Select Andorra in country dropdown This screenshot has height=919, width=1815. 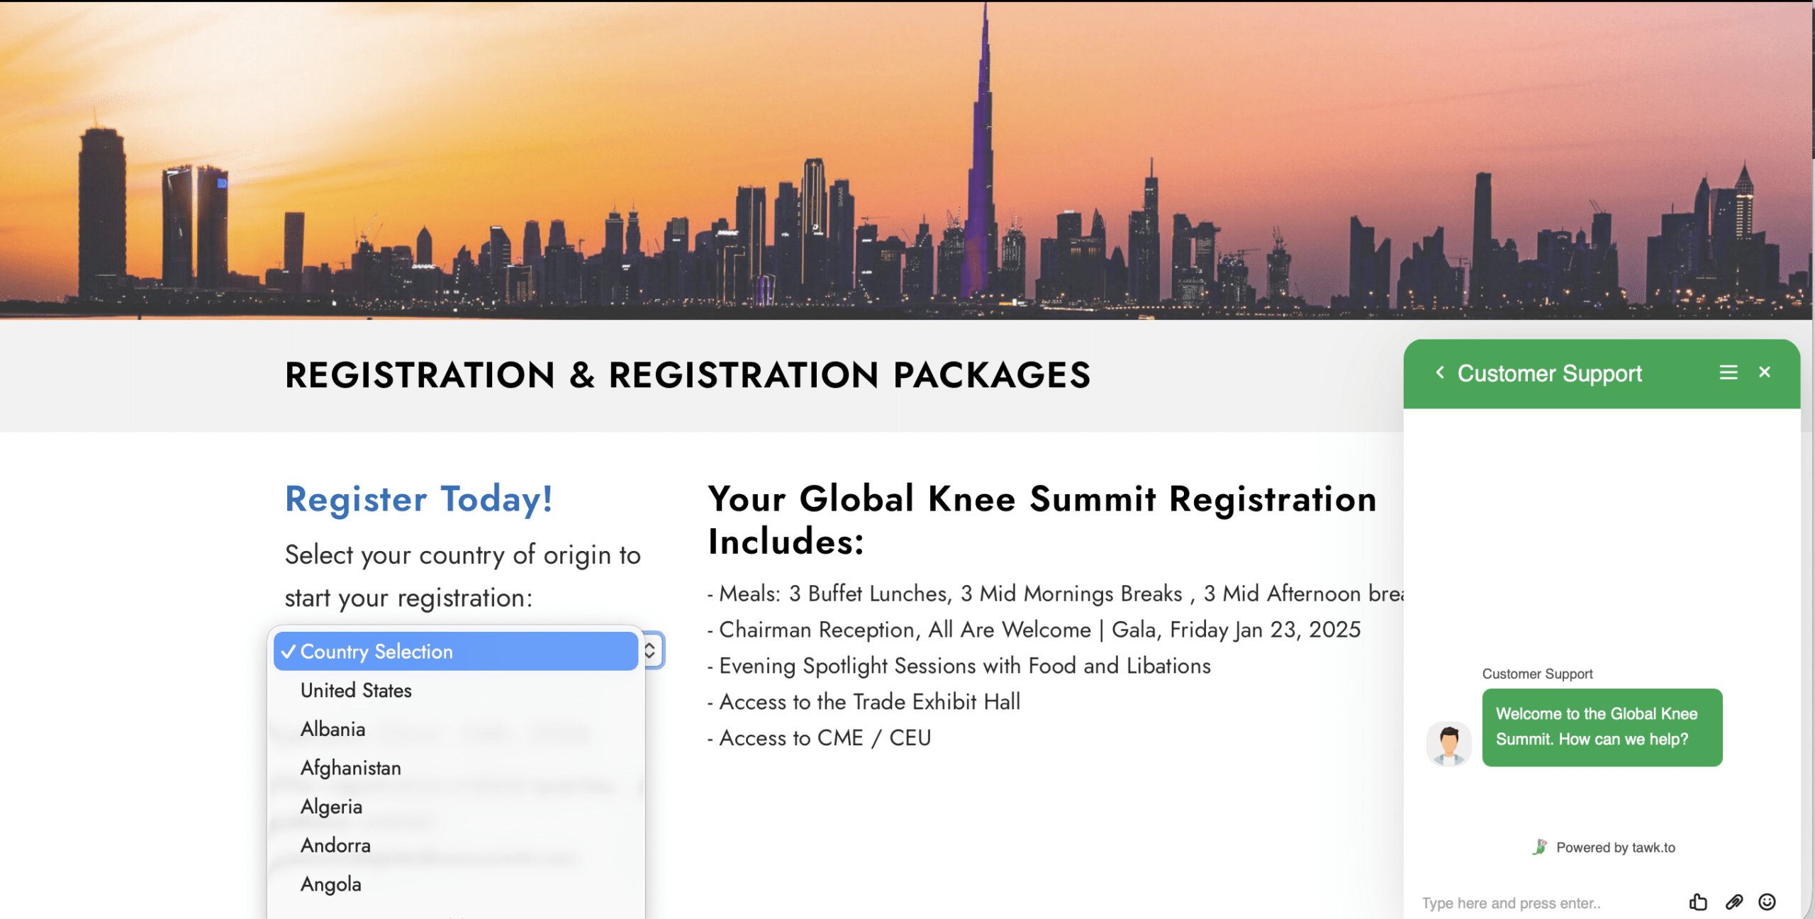click(x=335, y=845)
